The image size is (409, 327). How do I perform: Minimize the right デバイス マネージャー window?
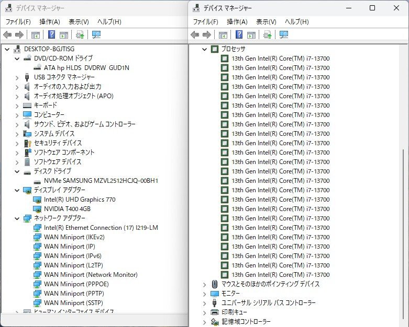click(349, 8)
